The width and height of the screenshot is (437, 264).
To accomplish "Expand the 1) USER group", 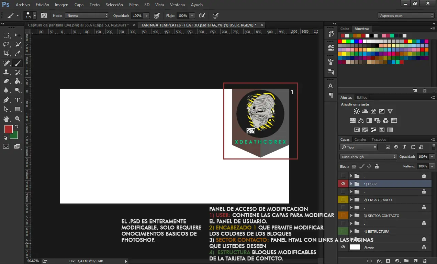I will 351,184.
